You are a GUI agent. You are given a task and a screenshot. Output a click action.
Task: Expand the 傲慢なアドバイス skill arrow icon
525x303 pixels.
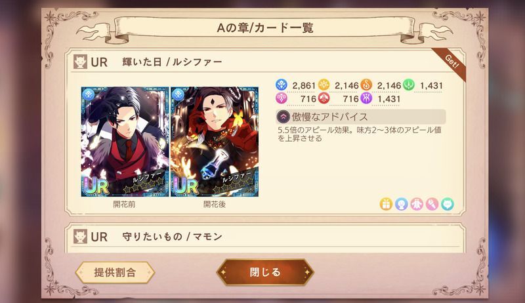point(283,117)
